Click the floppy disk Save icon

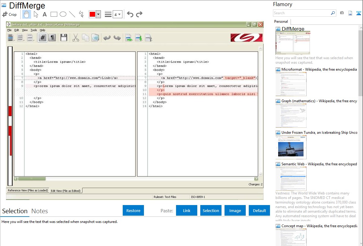click(64, 38)
